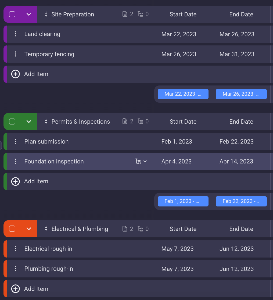Screen dimensions: 273x300
Task: Open the three-dot menu on Land clearing
Action: pos(15,34)
